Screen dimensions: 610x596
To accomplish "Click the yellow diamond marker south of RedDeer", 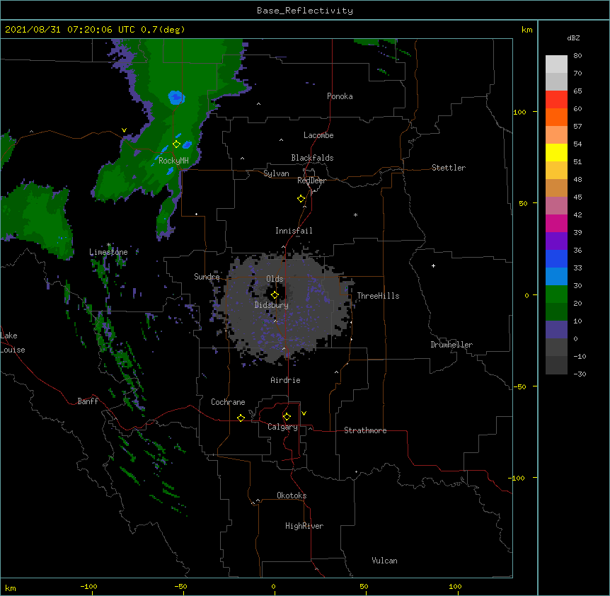I will point(301,199).
